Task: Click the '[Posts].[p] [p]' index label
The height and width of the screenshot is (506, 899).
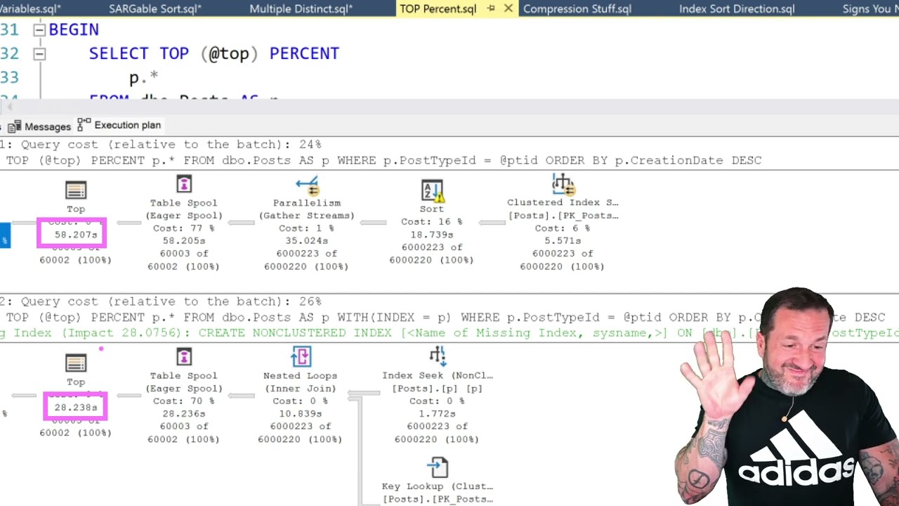Action: [x=437, y=389]
